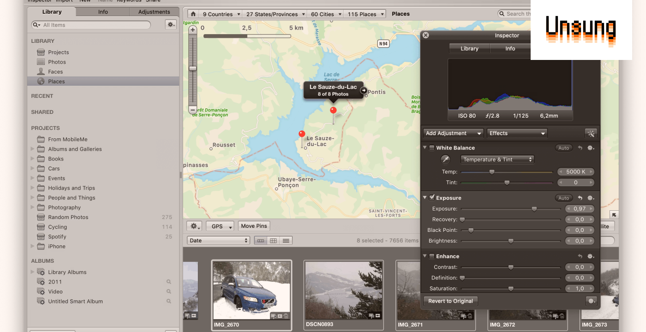
Task: Zoom in the map with the plus button
Action: [x=193, y=30]
